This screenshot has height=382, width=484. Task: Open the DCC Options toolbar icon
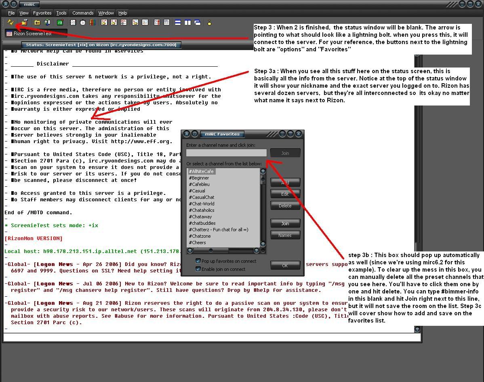(124, 23)
